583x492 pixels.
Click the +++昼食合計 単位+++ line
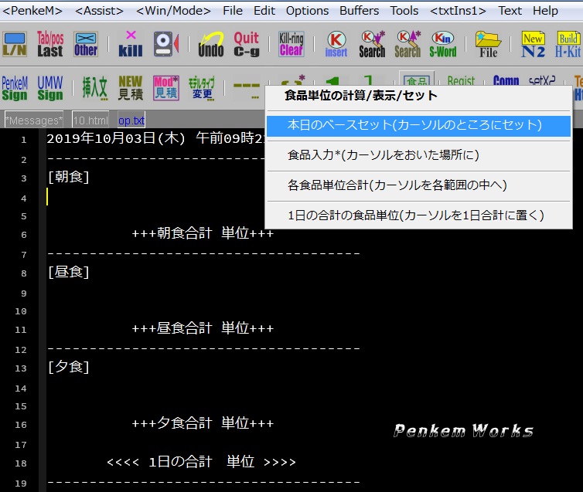[203, 328]
